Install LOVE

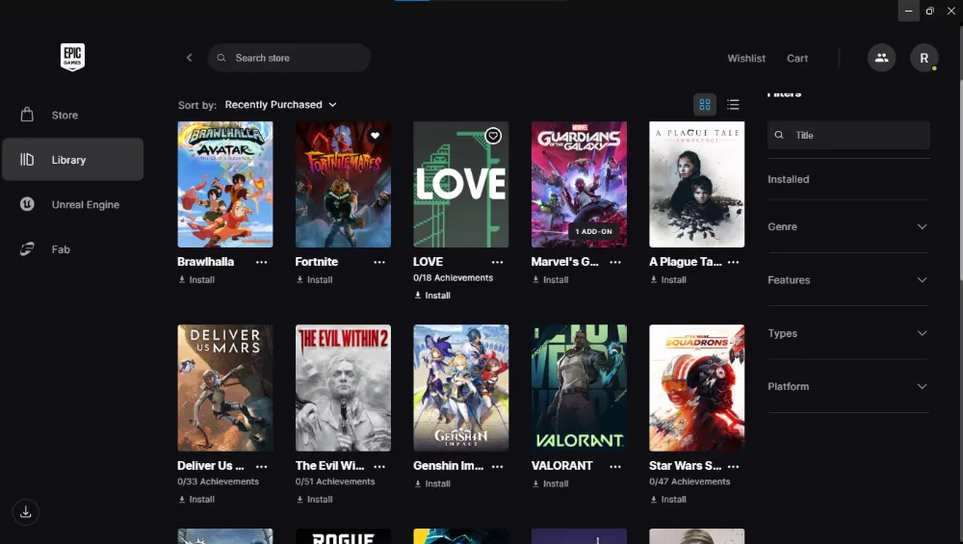(432, 296)
